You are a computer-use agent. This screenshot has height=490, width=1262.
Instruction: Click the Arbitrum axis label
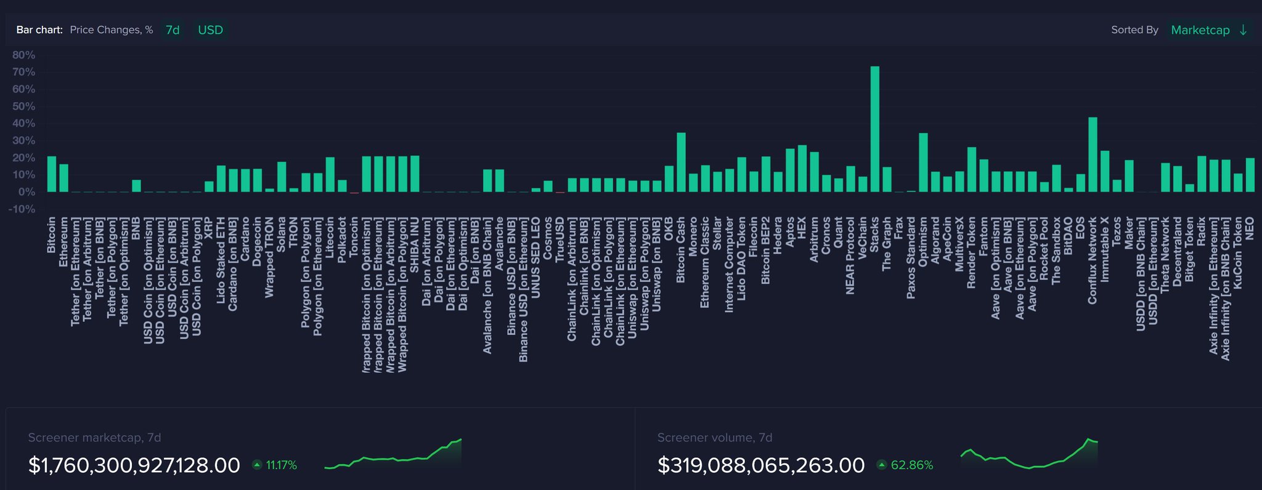tap(814, 239)
